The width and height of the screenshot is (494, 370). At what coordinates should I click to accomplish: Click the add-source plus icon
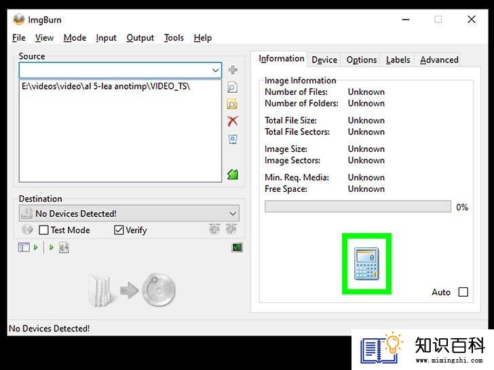(233, 70)
